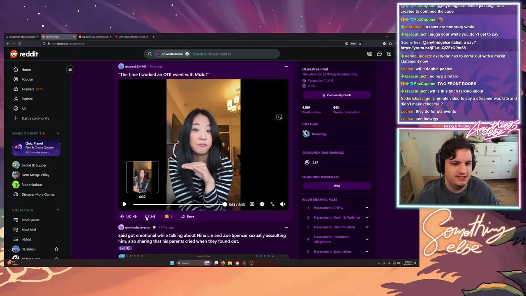This screenshot has height=296, width=526.
Task: Share the Mizkif post
Action: (188, 217)
